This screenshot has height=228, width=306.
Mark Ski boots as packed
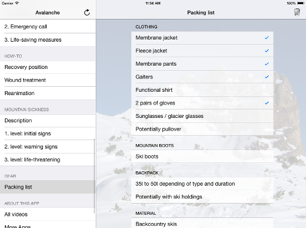pos(202,156)
